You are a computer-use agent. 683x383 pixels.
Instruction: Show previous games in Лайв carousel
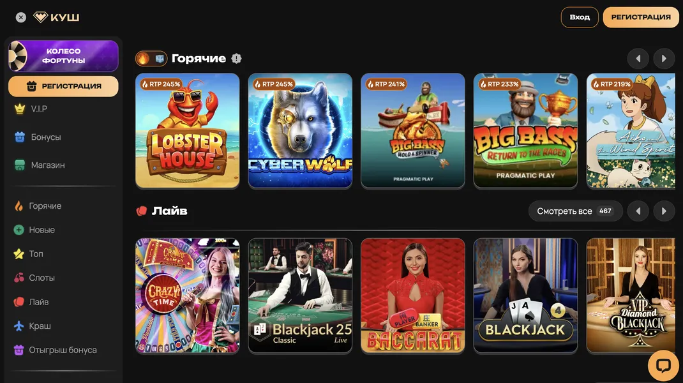point(638,211)
